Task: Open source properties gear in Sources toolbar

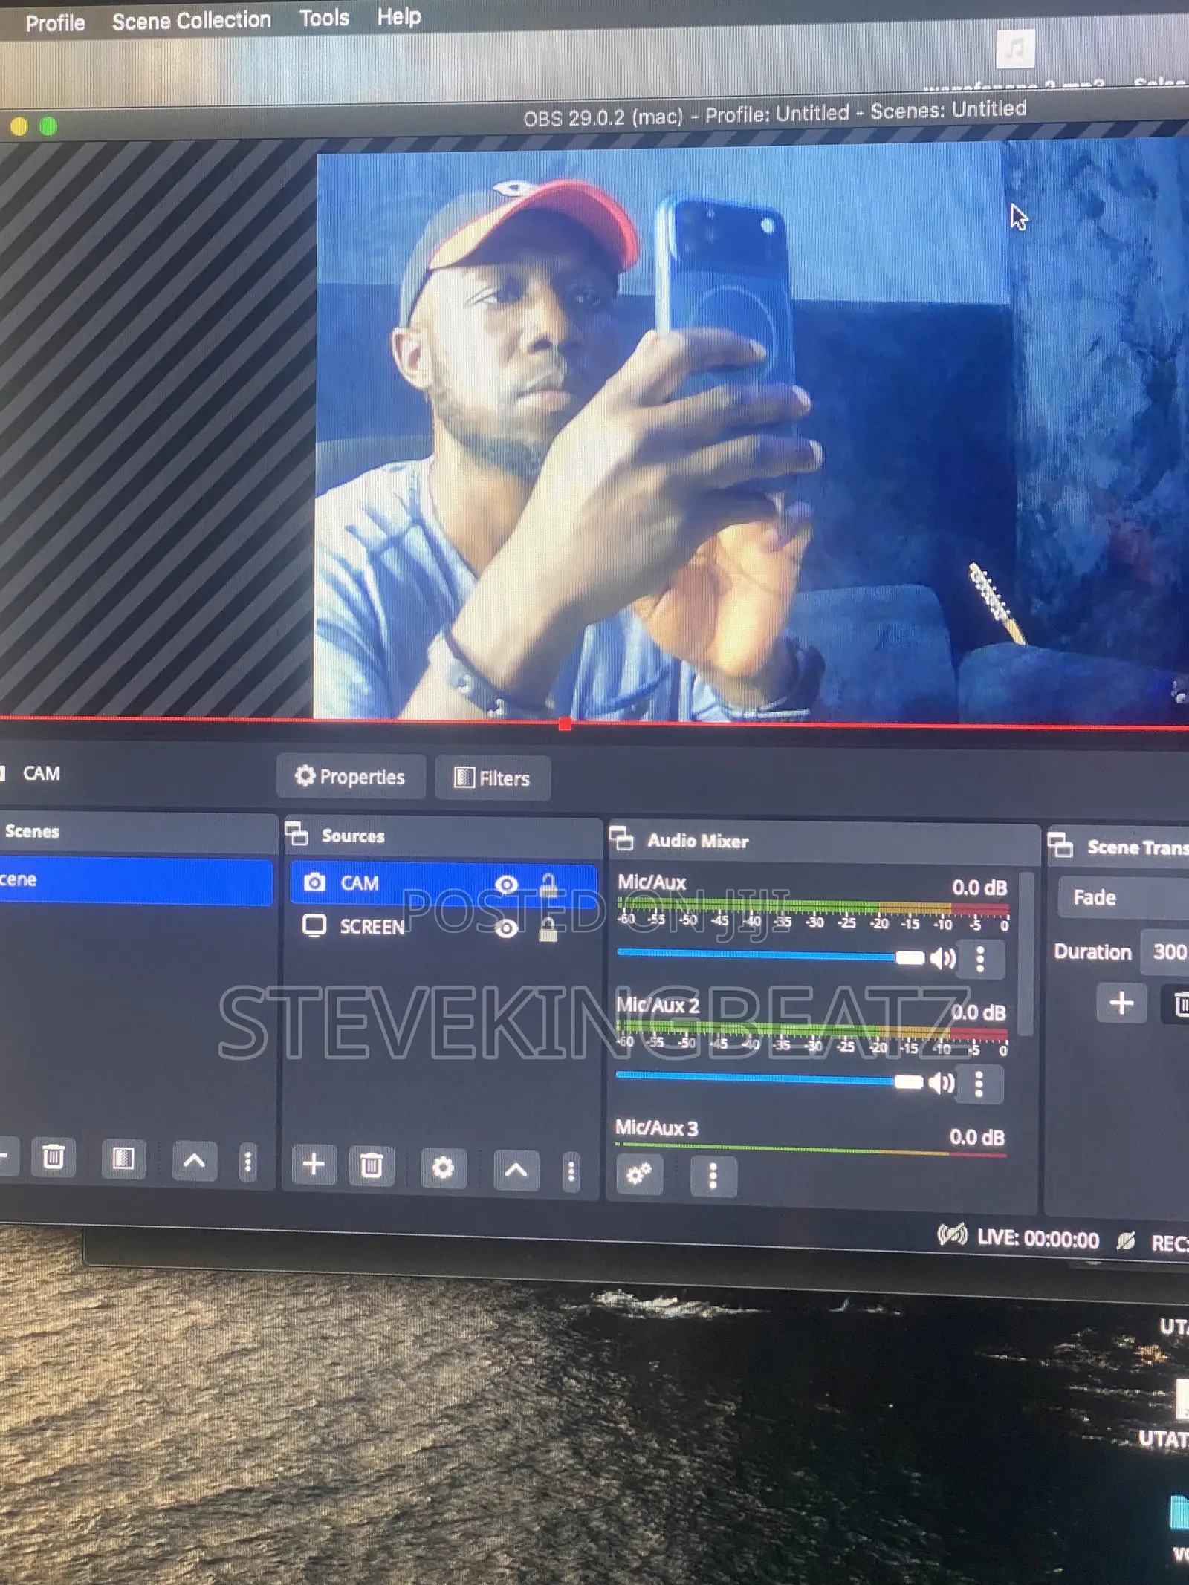Action: point(443,1168)
